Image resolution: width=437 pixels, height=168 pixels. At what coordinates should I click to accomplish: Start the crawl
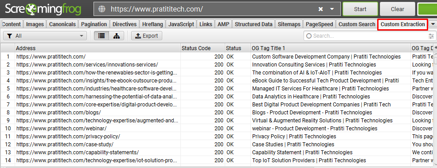click(x=360, y=9)
